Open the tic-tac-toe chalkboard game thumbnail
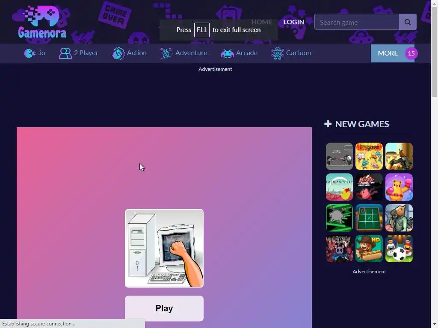438x328 pixels. (369, 217)
